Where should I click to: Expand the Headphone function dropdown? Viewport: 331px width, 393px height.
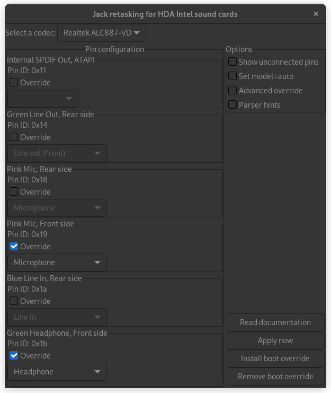(x=57, y=372)
